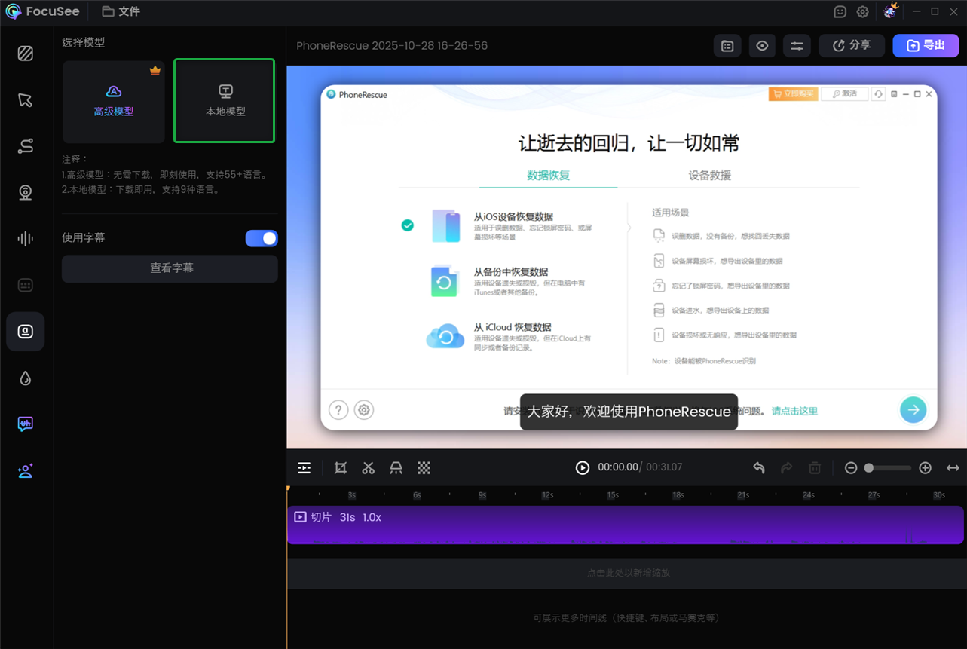The height and width of the screenshot is (649, 967).
Task: Click the trash delete icon
Action: coord(815,468)
